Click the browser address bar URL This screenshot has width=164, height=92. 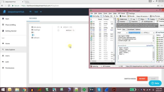pyautogui.click(x=40, y=6)
